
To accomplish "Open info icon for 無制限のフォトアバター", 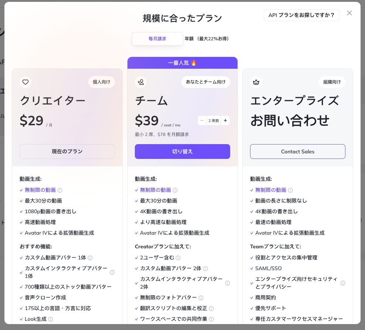I will pyautogui.click(x=201, y=298).
